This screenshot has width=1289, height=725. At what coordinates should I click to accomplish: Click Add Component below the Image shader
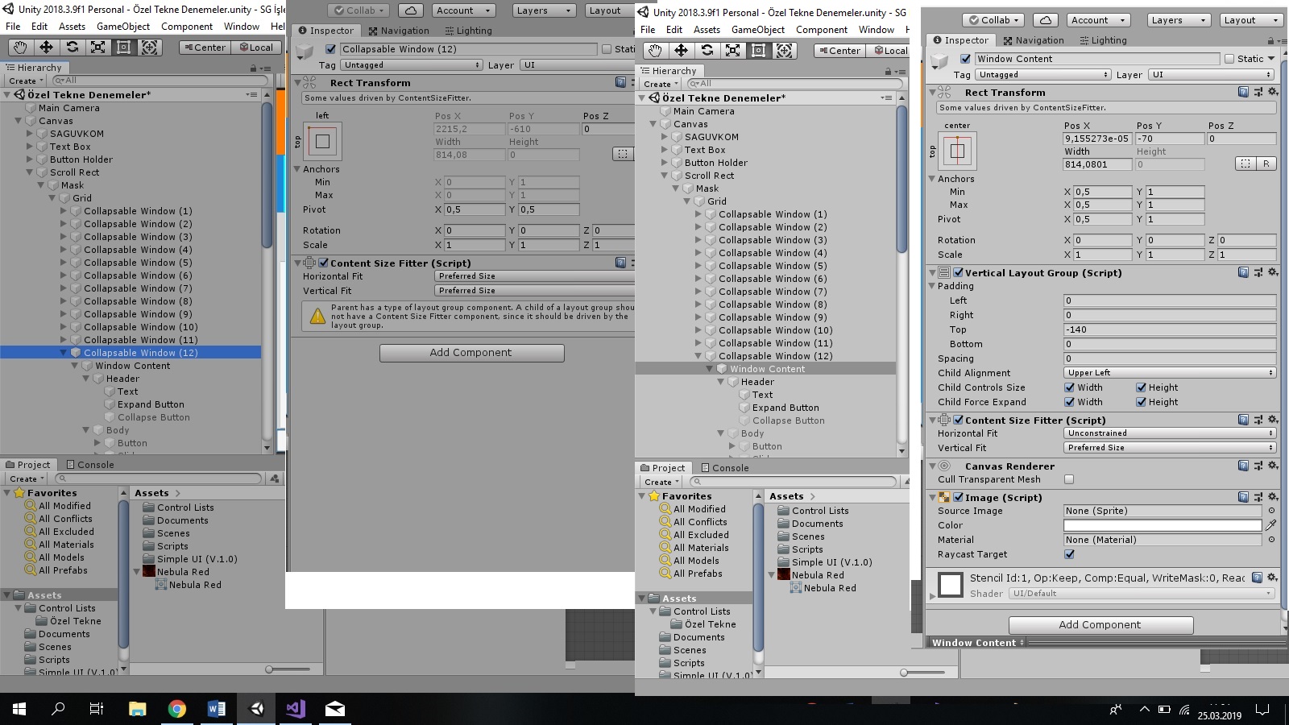(1100, 625)
